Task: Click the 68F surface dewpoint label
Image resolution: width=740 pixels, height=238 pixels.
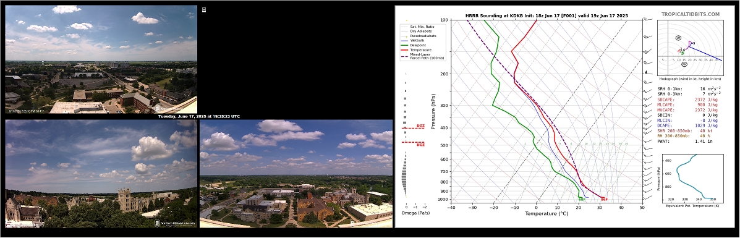Action: click(x=582, y=199)
